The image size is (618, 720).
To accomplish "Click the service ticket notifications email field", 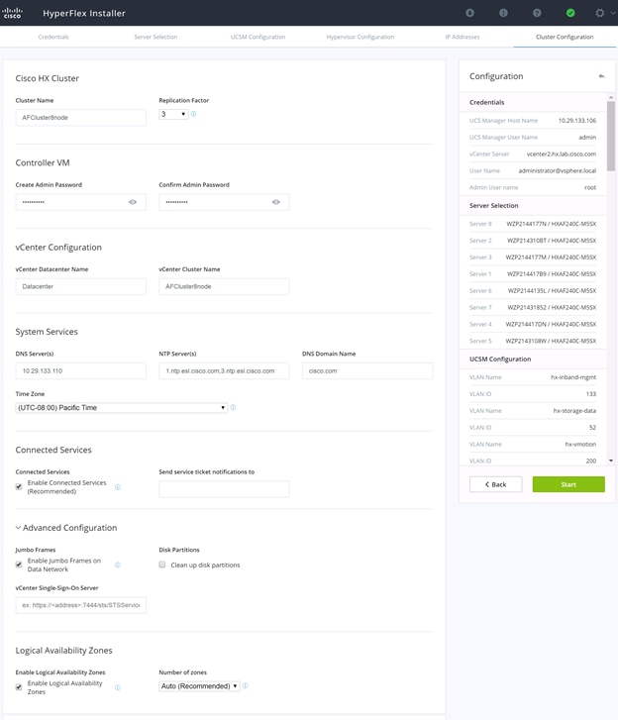I will [x=224, y=489].
